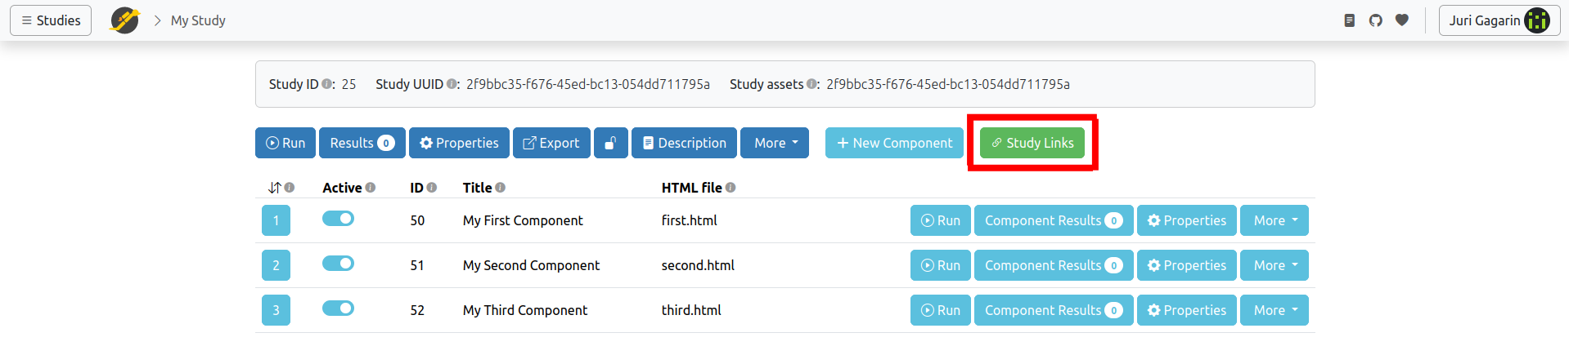Click My Study breadcrumb
Image resolution: width=1569 pixels, height=355 pixels.
click(198, 20)
